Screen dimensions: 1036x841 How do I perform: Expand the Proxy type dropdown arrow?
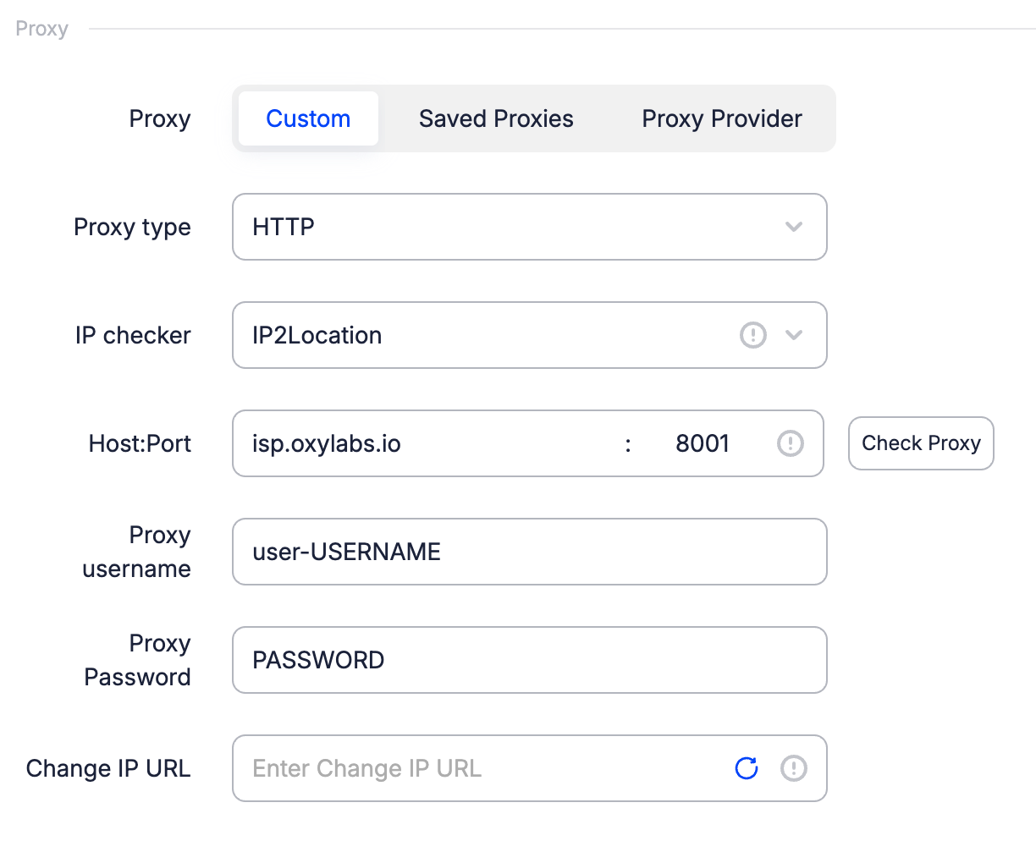tap(793, 227)
